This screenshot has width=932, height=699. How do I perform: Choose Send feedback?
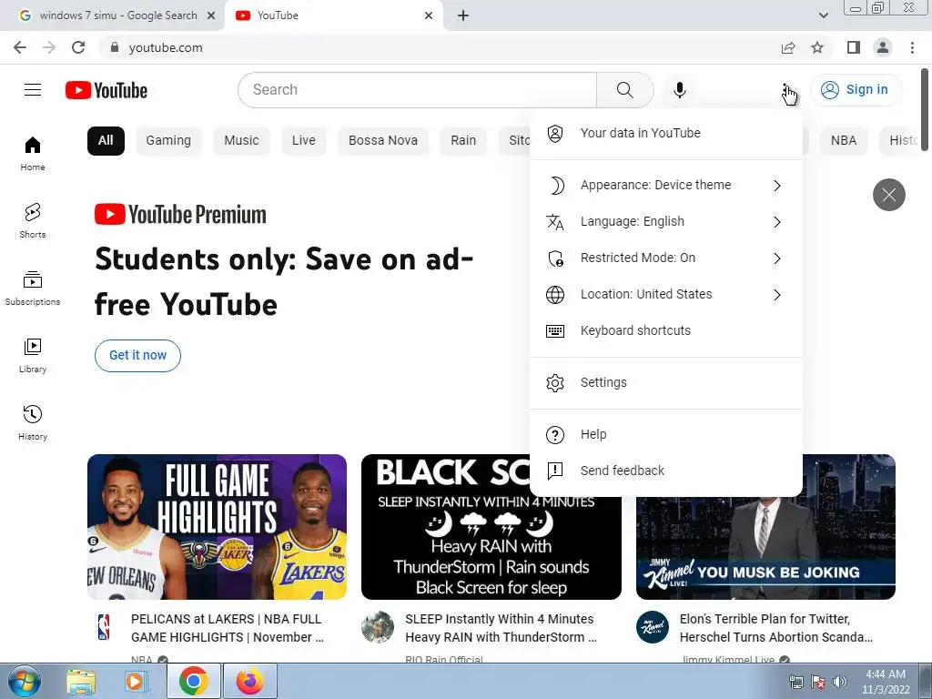pos(665,471)
